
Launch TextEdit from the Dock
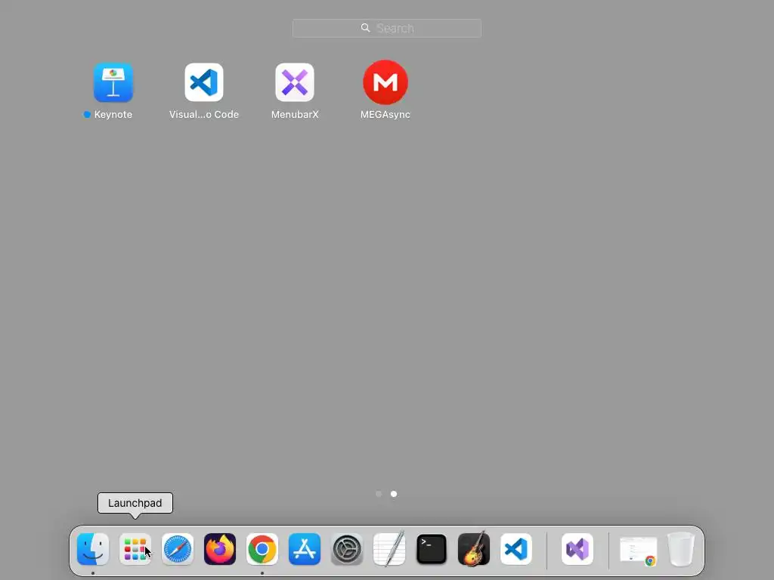click(389, 549)
